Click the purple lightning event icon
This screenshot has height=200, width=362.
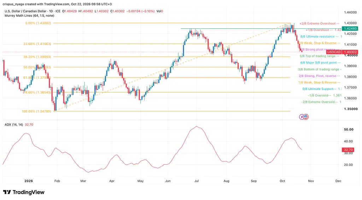point(302,117)
